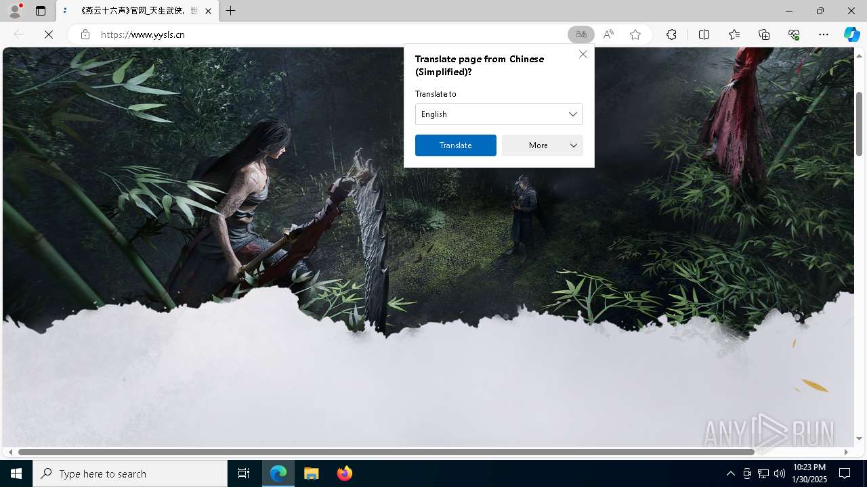Click the Translate button
The image size is (867, 487).
pos(456,145)
